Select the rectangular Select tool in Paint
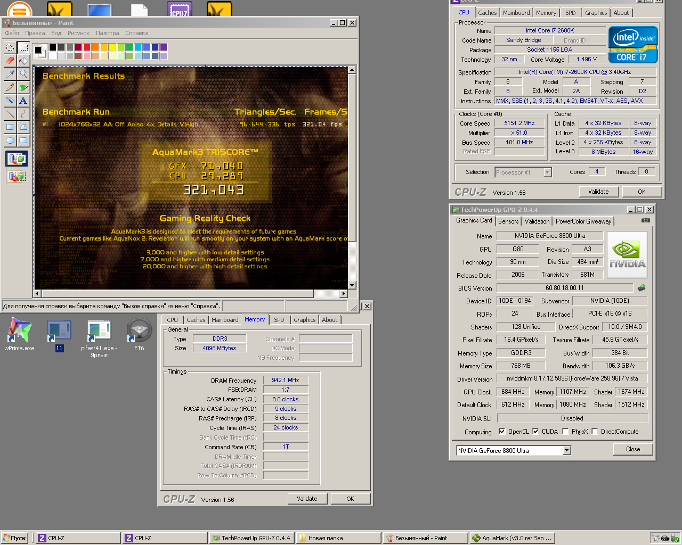 click(23, 47)
